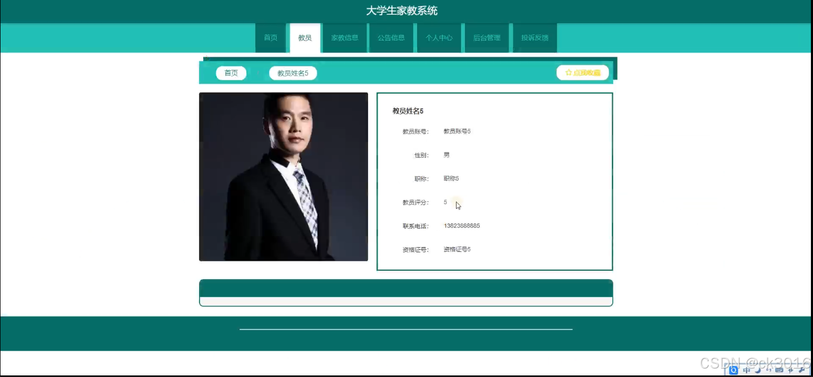The width and height of the screenshot is (813, 377).
Task: Click the certificate value 资格证号5
Action: [457, 250]
